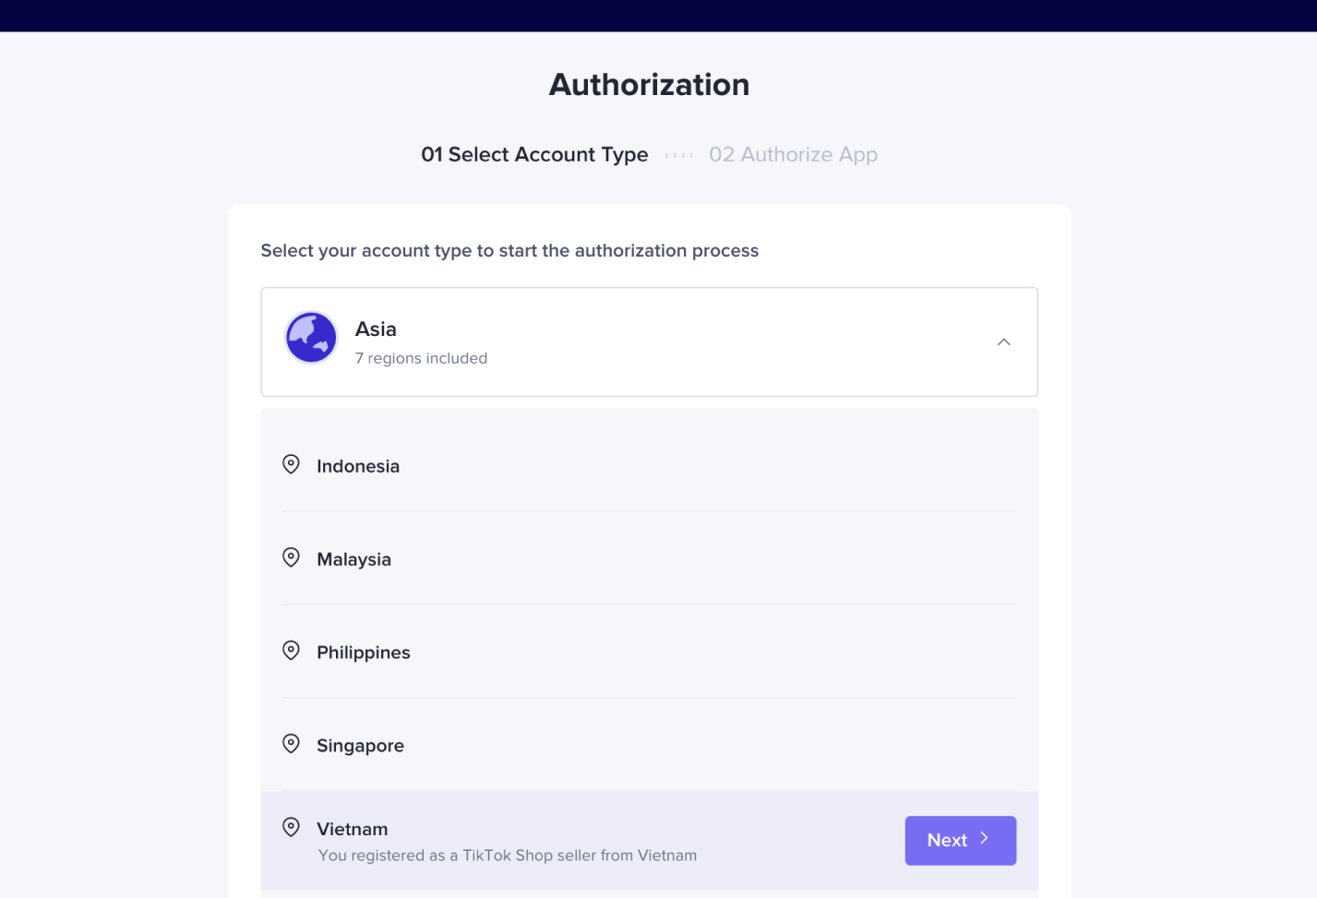Select Malaysia from the region list

tap(649, 558)
